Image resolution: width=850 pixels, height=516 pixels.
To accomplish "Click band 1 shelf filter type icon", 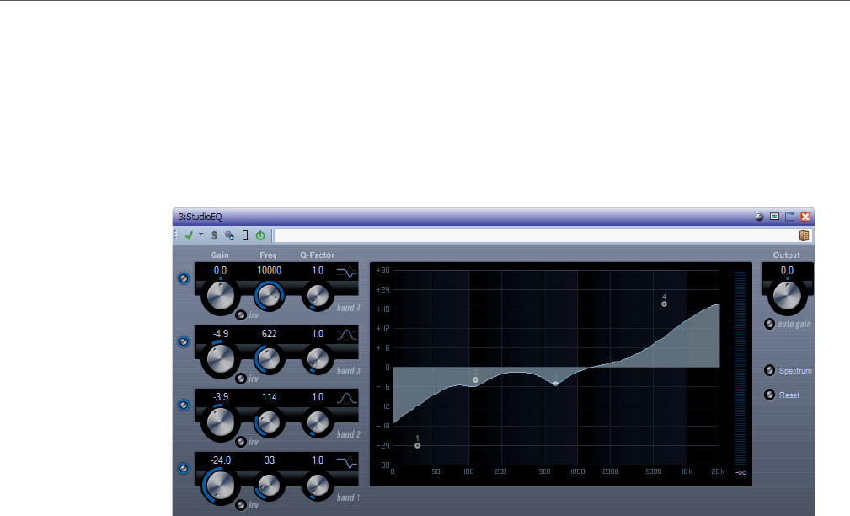I will tap(347, 462).
